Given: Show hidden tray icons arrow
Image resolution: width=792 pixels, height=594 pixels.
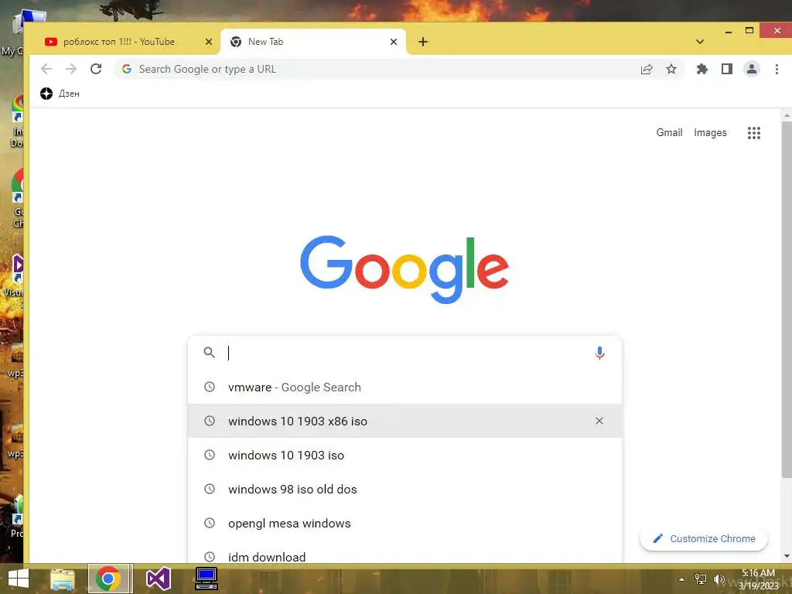Looking at the screenshot, I should [x=681, y=579].
